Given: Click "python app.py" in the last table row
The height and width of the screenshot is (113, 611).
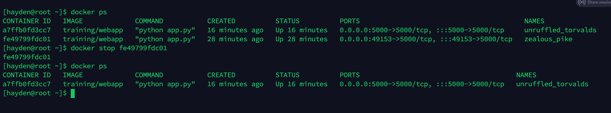Looking at the screenshot, I should [165, 84].
